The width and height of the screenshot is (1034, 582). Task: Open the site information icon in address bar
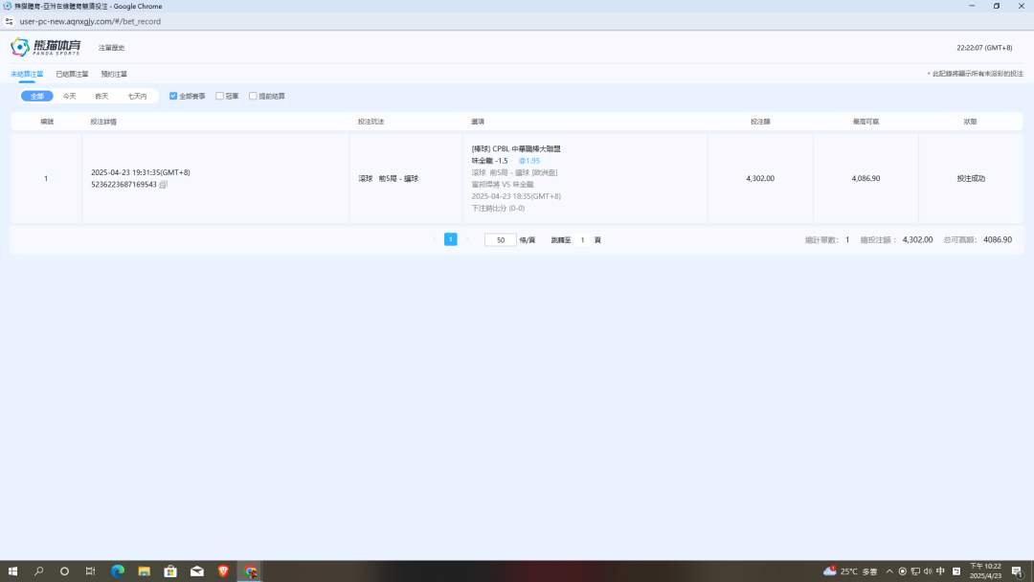tap(10, 21)
